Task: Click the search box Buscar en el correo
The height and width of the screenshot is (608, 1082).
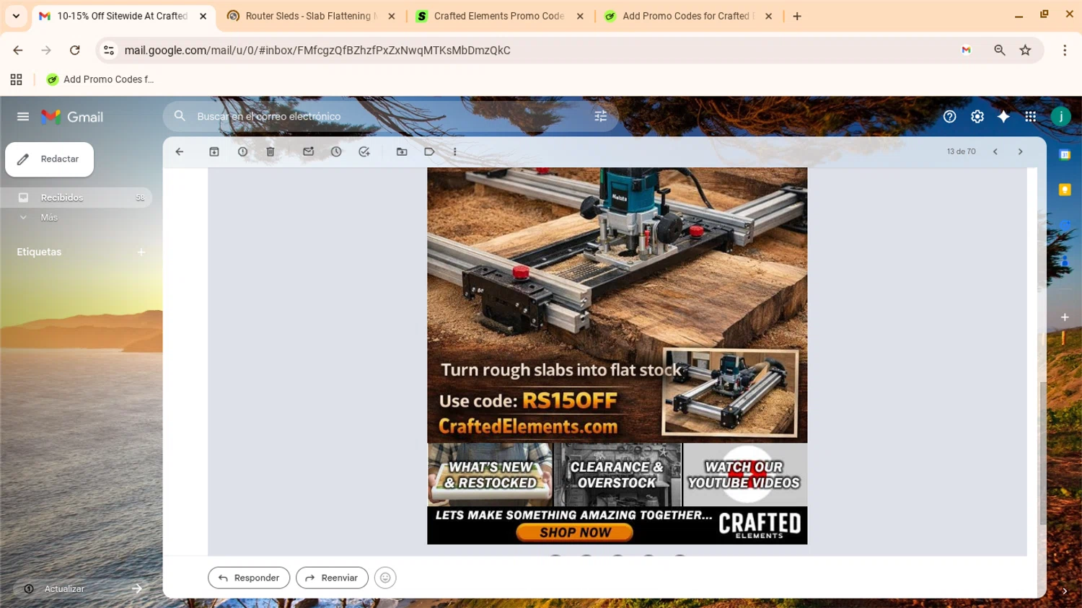Action: 390,116
